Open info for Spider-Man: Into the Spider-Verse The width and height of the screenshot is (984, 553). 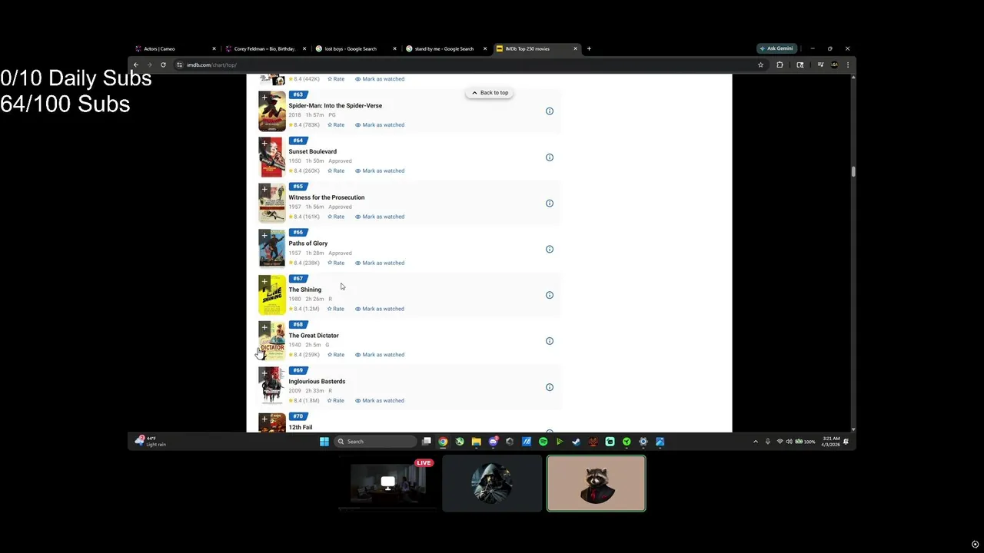coord(550,111)
